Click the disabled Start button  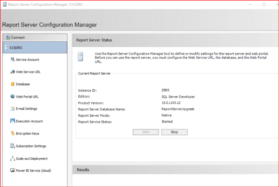[146, 132]
